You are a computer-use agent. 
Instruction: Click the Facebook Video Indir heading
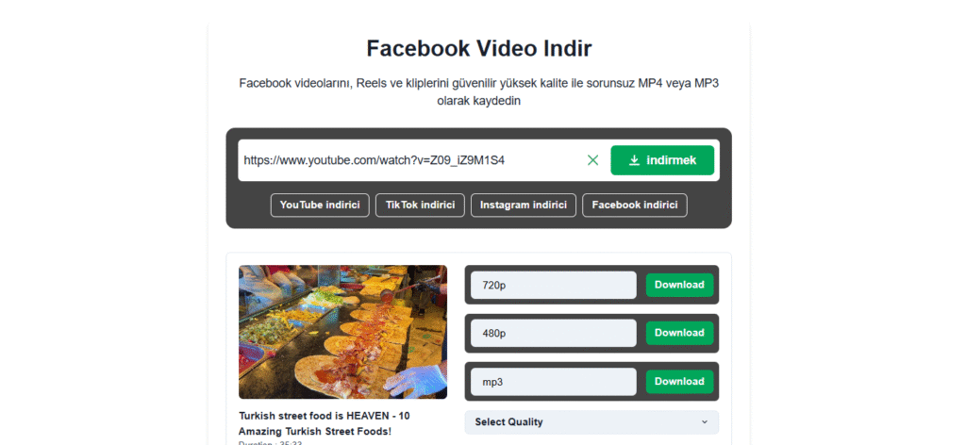(478, 48)
